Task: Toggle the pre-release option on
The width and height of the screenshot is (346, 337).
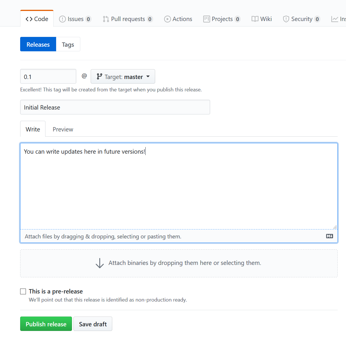Action: (23, 291)
